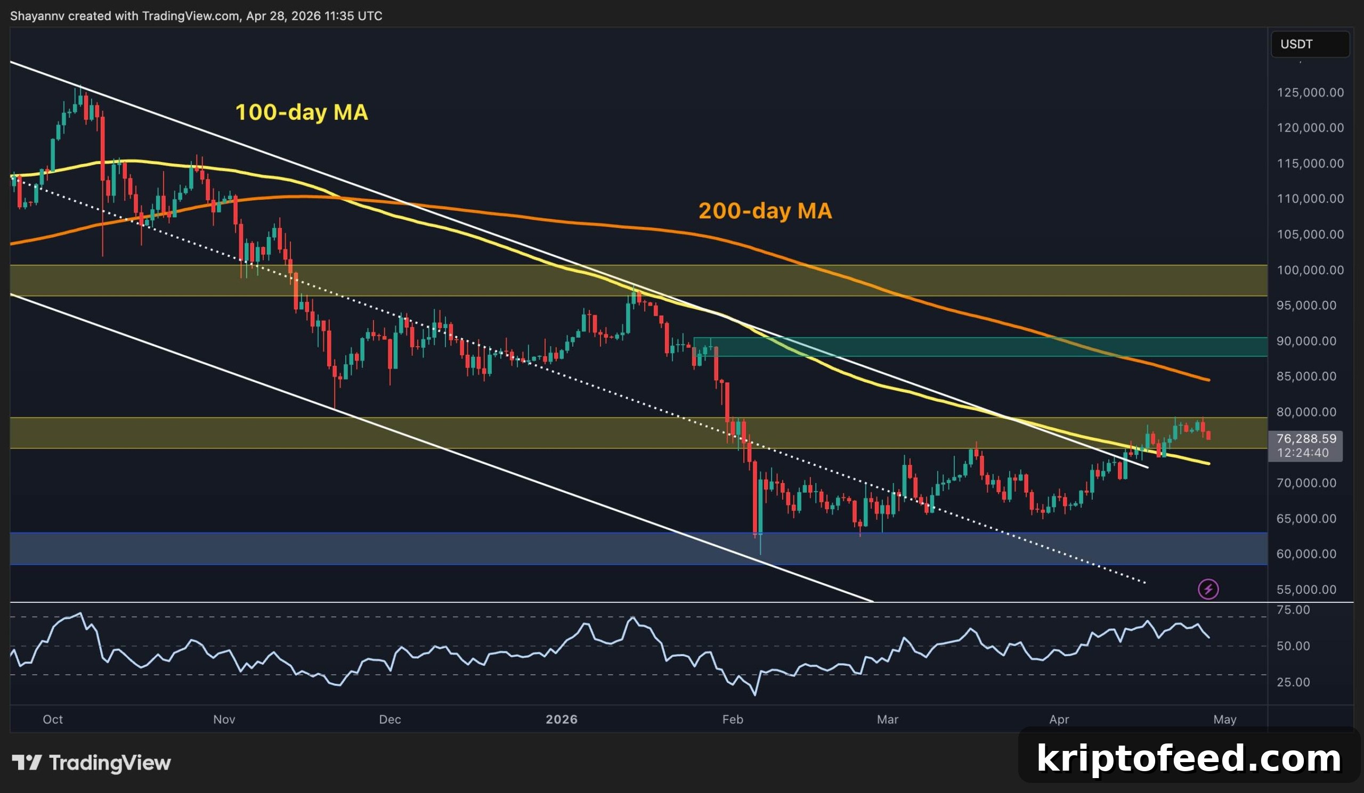Select the Apr marker on time axis
The width and height of the screenshot is (1364, 793).
point(1059,720)
